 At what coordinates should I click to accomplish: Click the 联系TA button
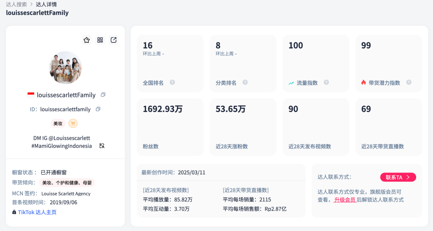(x=398, y=177)
